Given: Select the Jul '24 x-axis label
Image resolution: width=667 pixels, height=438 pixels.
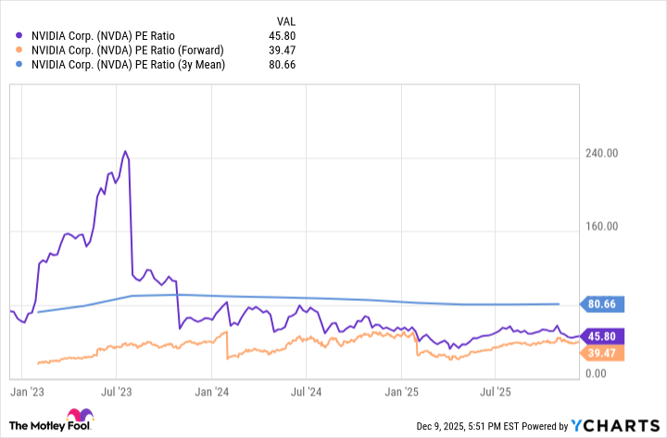Looking at the screenshot, I should (x=306, y=393).
